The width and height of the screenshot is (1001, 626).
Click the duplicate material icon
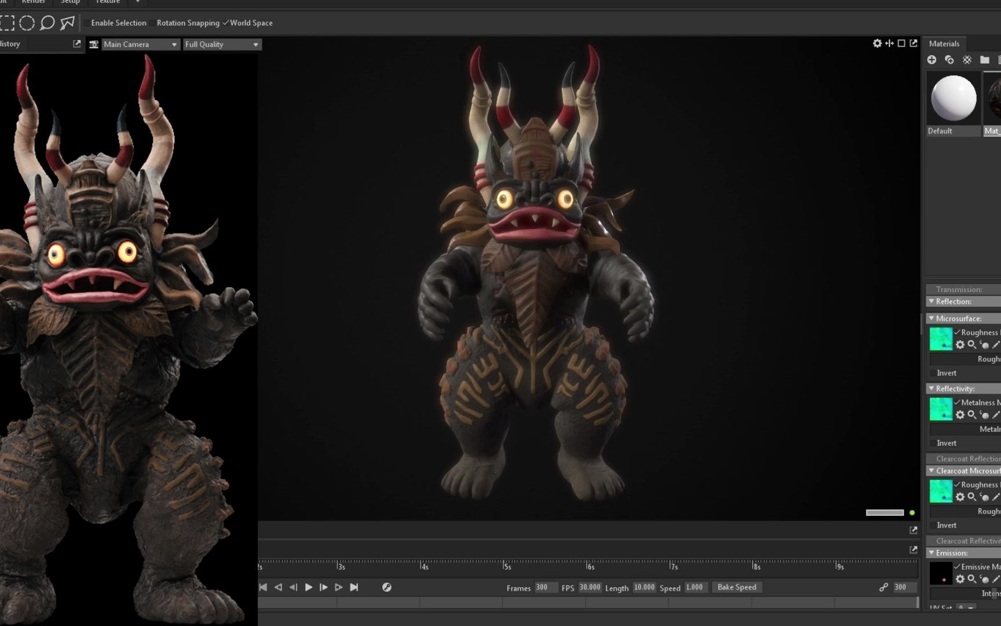click(949, 60)
